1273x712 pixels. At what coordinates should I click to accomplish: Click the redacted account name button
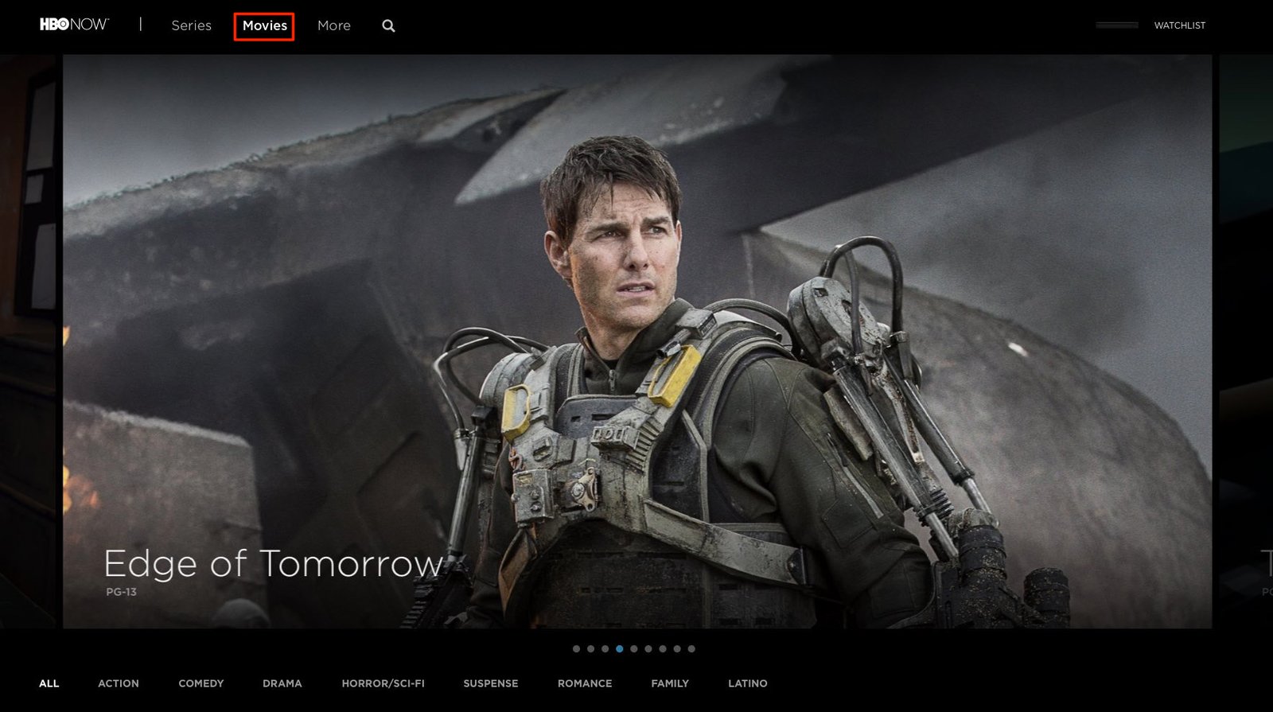pyautogui.click(x=1117, y=25)
